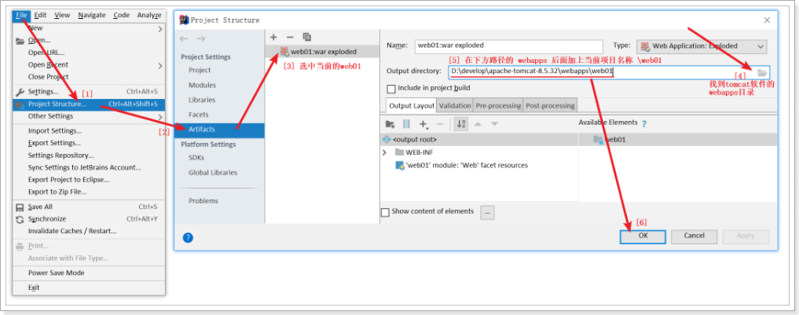Image resolution: width=799 pixels, height=315 pixels.
Task: Click the OK button
Action: [643, 236]
